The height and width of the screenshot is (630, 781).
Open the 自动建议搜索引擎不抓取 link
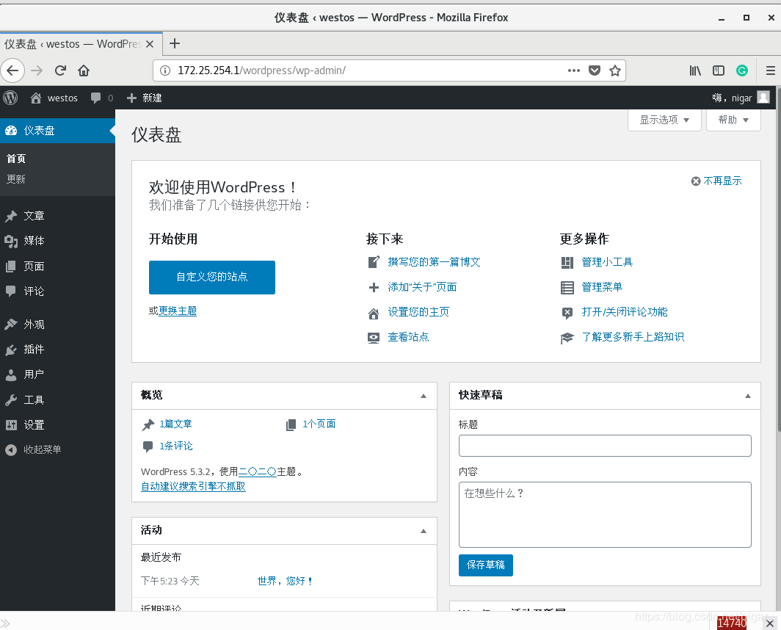click(x=193, y=486)
